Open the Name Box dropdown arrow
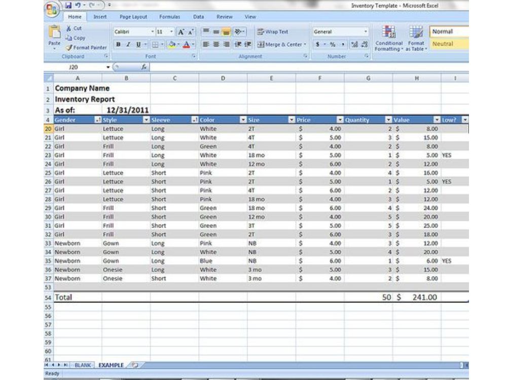 (108, 67)
